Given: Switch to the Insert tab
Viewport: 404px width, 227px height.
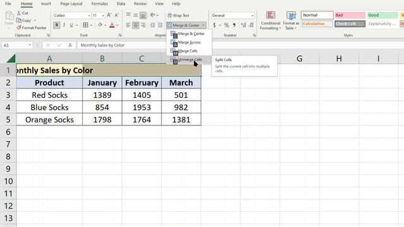Looking at the screenshot, I should point(46,4).
